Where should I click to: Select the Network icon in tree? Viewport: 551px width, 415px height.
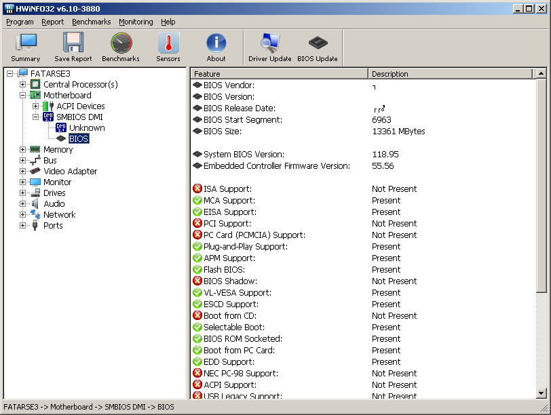pyautogui.click(x=35, y=214)
